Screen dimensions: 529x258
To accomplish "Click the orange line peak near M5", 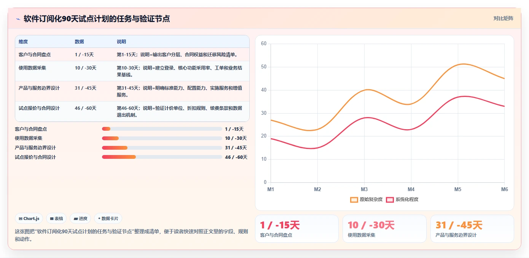I will click(462, 64).
